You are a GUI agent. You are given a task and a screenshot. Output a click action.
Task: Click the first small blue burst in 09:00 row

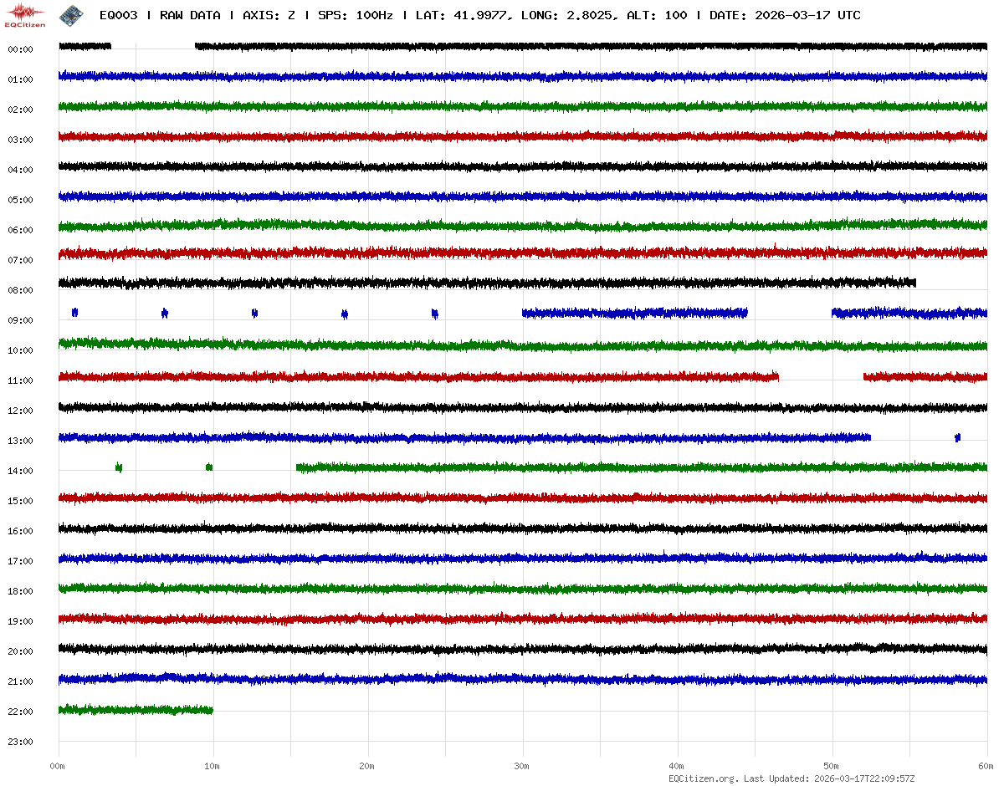[x=74, y=313]
